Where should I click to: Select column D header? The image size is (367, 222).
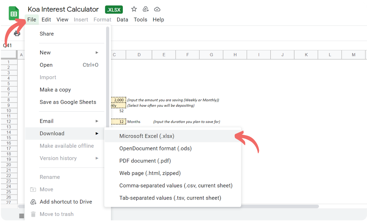[139, 55]
